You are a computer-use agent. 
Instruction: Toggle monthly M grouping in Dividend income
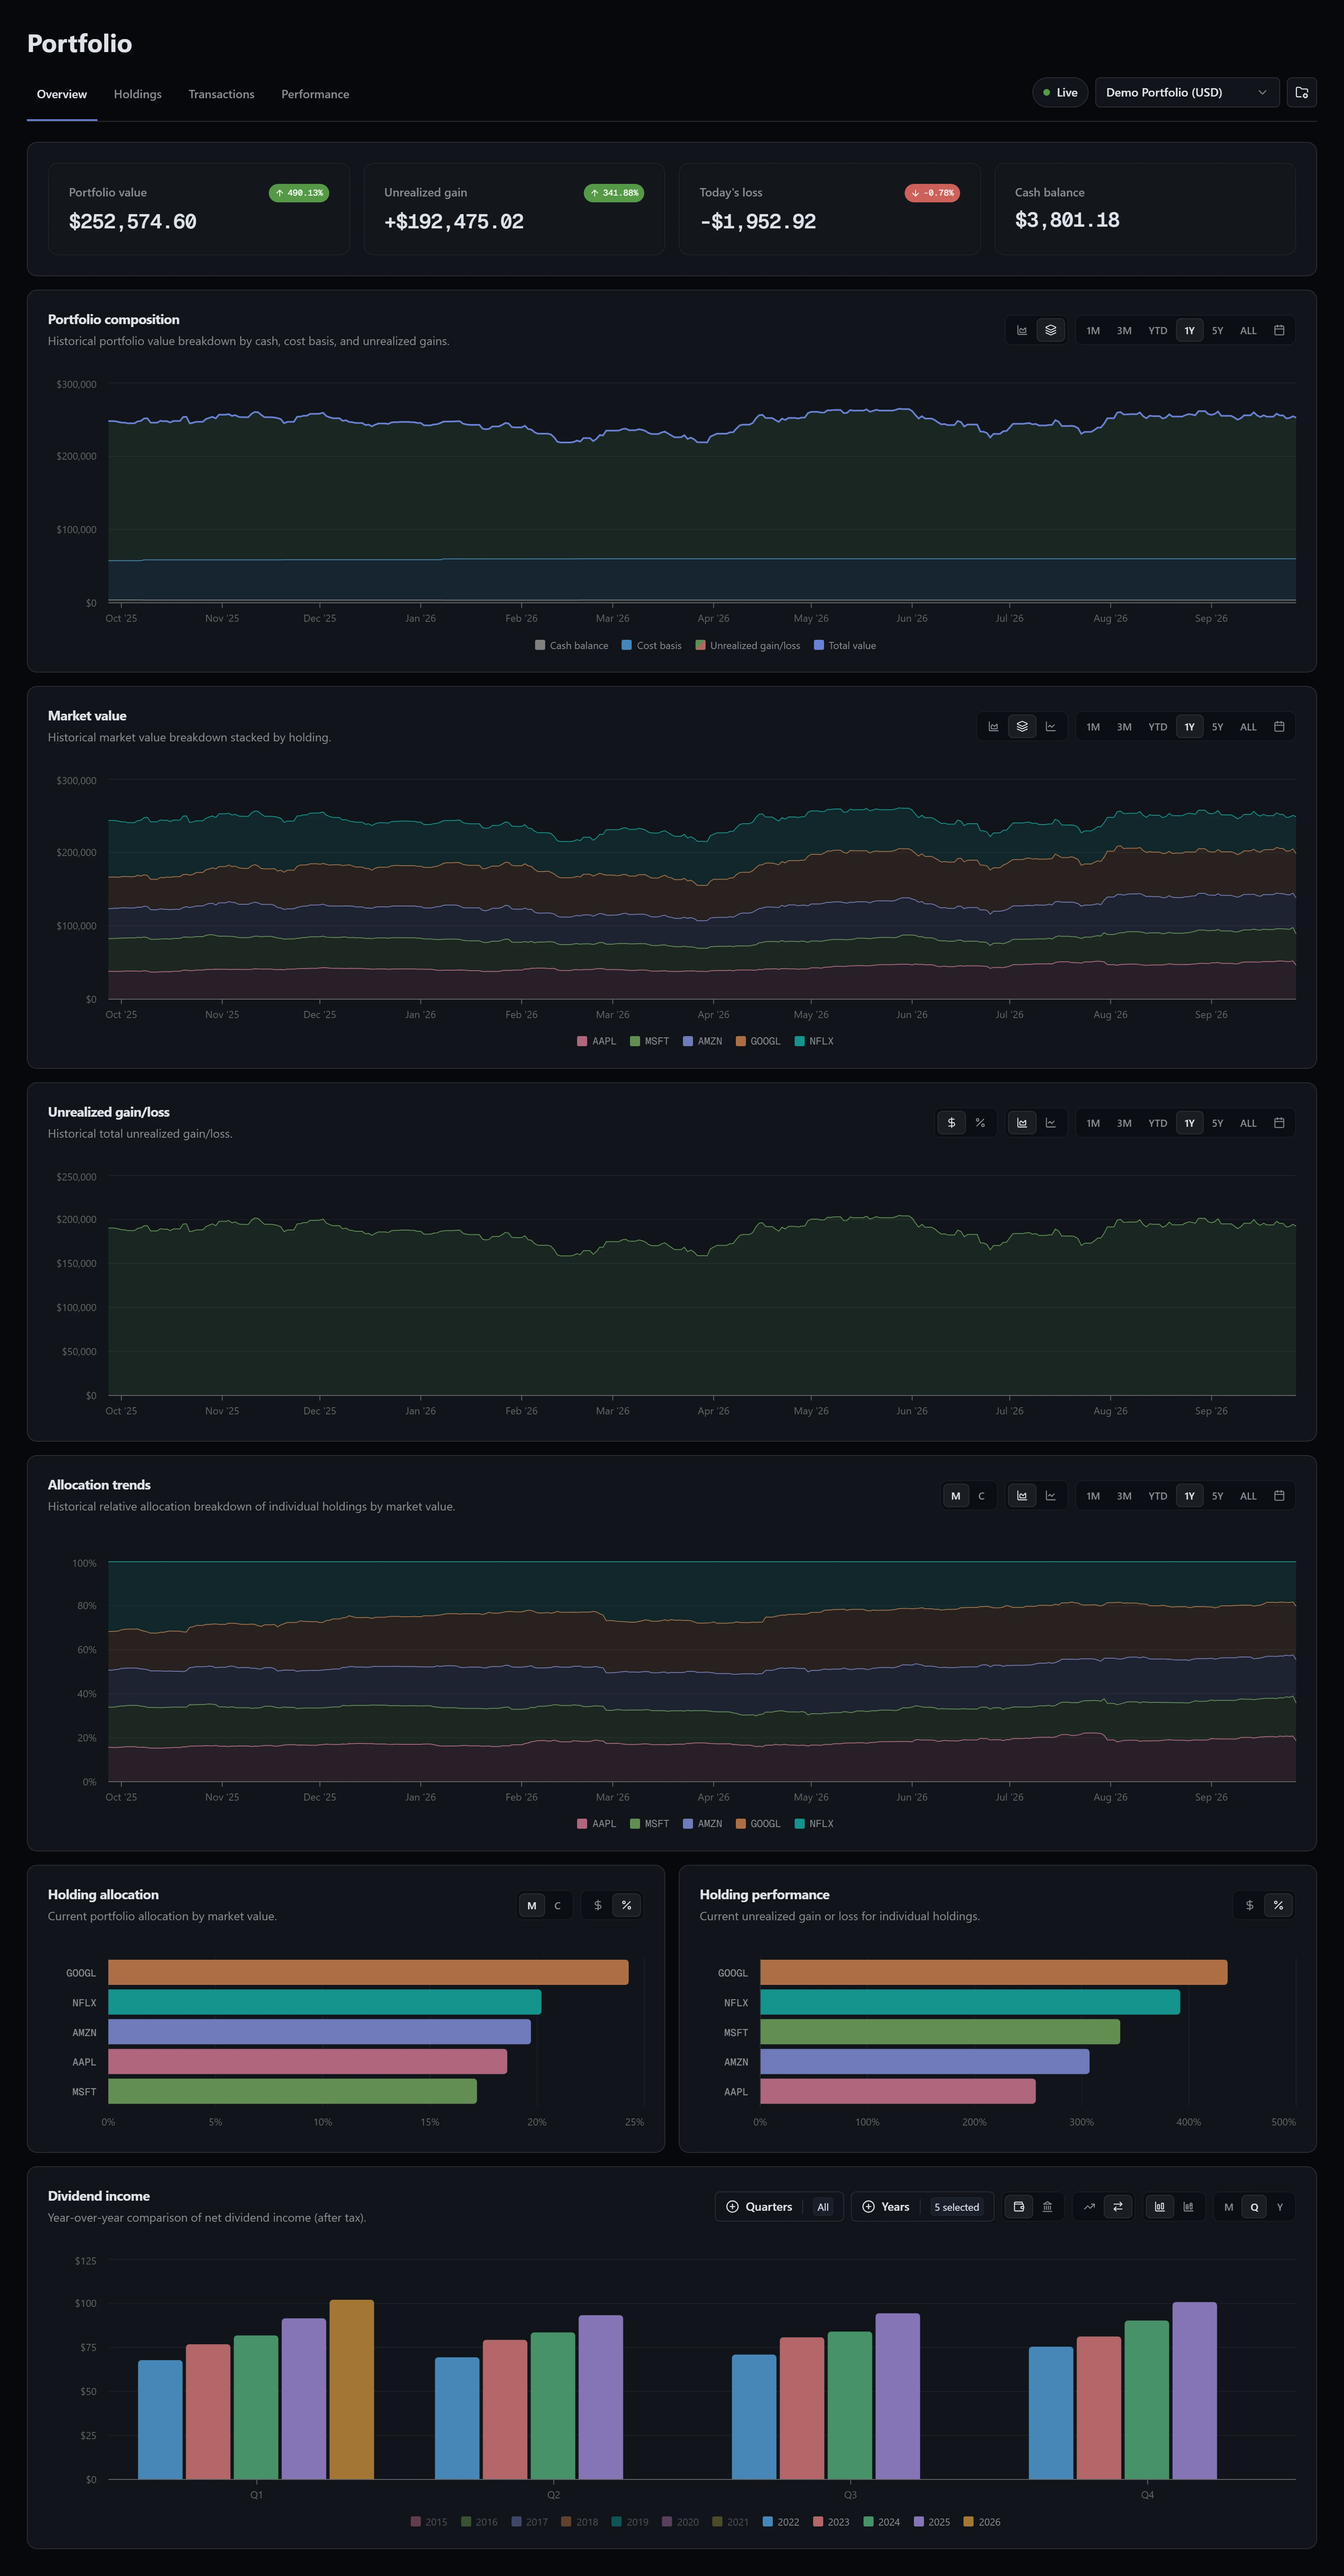pyautogui.click(x=1228, y=2207)
